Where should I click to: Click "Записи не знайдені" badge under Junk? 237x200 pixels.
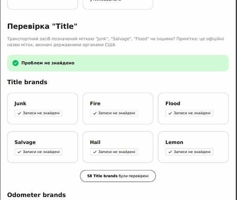(38, 113)
